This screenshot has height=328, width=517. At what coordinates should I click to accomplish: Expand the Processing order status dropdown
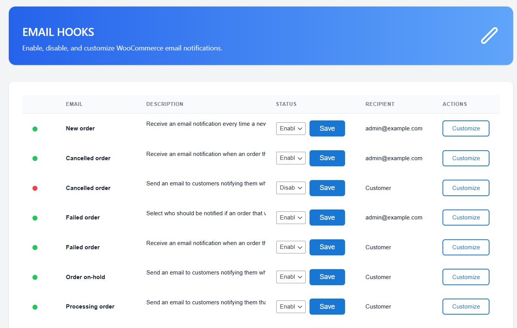click(x=291, y=307)
